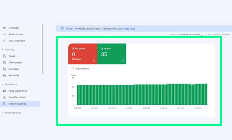
Task: Click the 3/12/23 date label
Action: click(x=95, y=108)
